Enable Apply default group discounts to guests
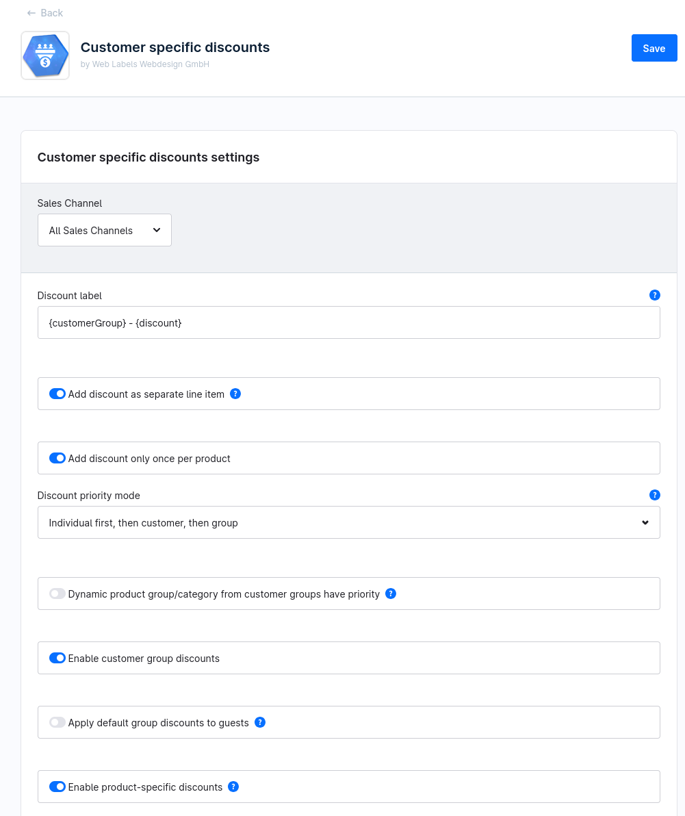685x816 pixels. coord(57,722)
